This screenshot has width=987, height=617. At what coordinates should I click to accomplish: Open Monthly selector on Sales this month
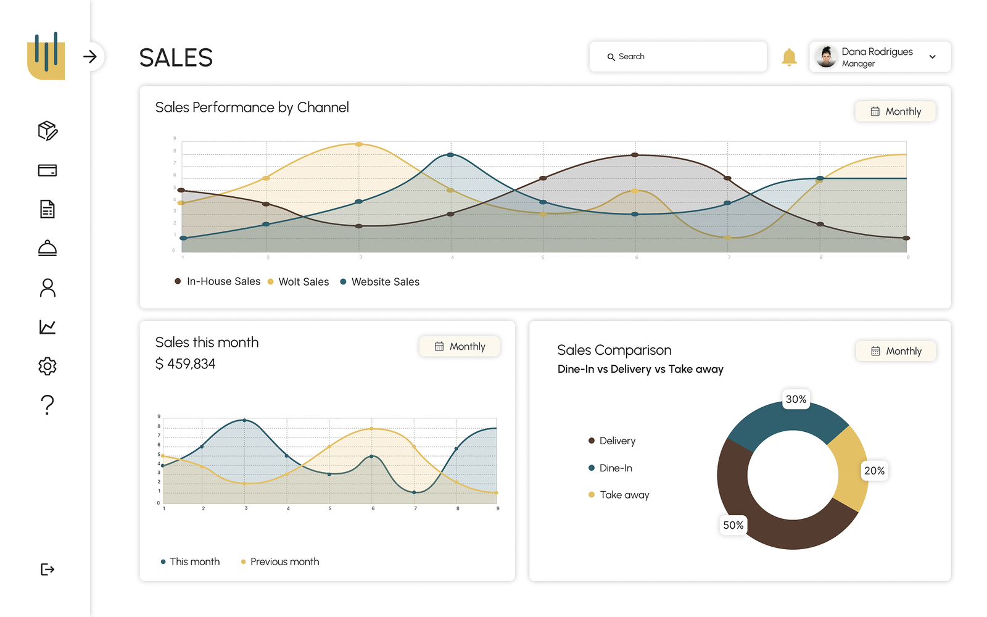(x=460, y=347)
